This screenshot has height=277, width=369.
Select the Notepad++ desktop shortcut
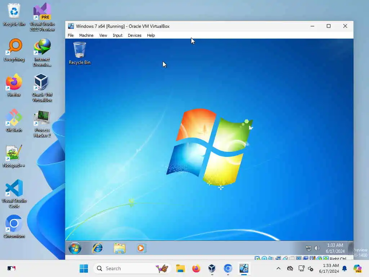point(14,156)
